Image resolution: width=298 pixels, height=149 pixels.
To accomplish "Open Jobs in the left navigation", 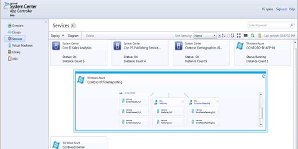I will [x=13, y=59].
